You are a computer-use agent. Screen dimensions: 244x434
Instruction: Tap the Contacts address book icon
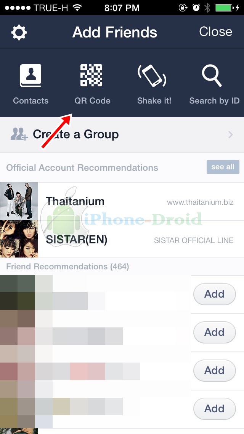(x=30, y=76)
